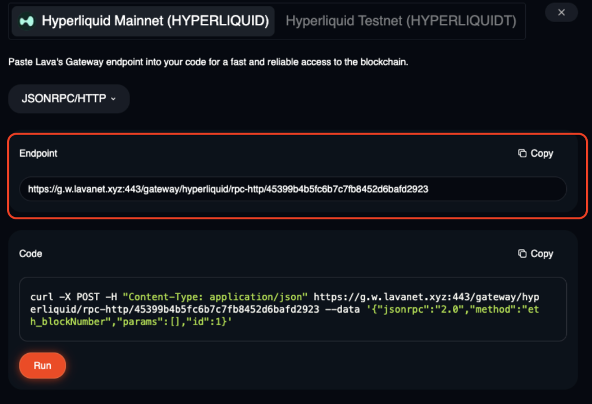Close the panel with the X icon
The height and width of the screenshot is (404, 592).
(561, 12)
